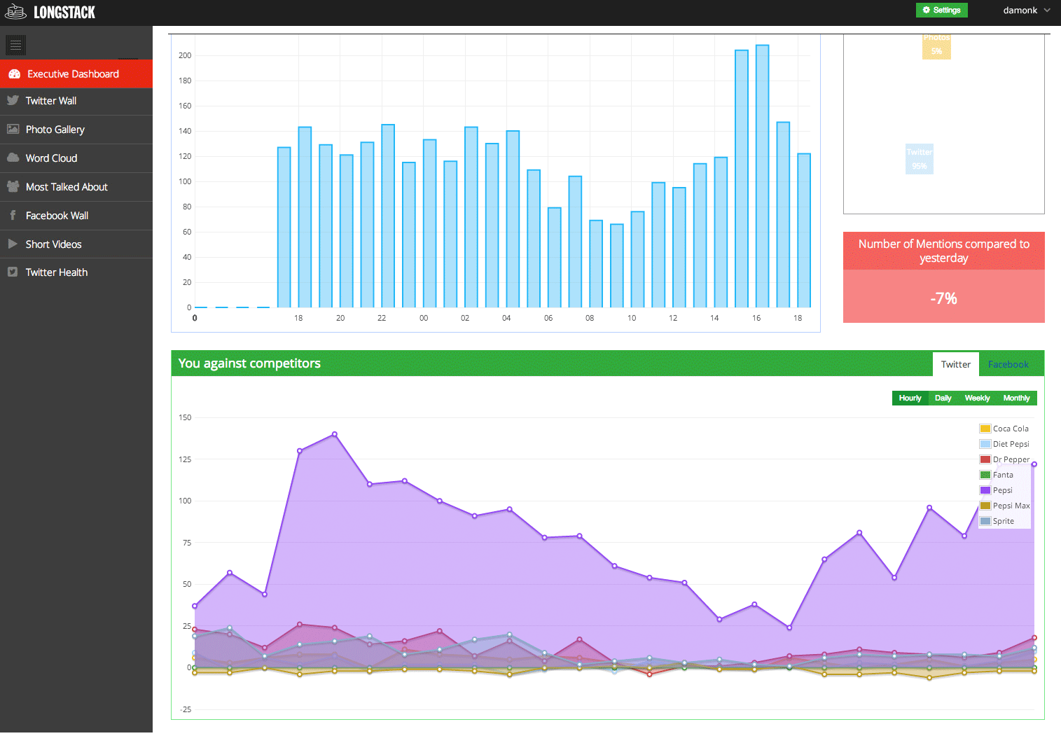Switch chart interval to Weekly
The width and height of the screenshot is (1061, 743).
[x=977, y=398]
